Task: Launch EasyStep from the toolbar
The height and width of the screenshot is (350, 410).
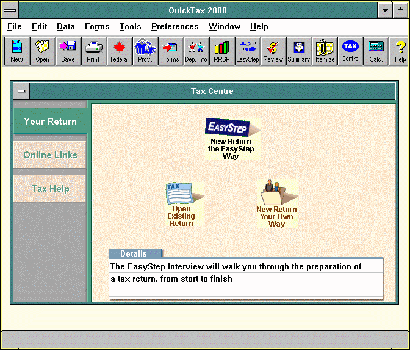Action: (x=247, y=51)
